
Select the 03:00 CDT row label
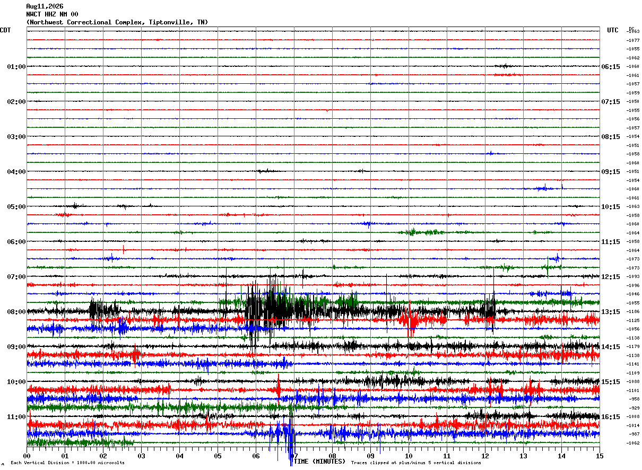(16, 137)
